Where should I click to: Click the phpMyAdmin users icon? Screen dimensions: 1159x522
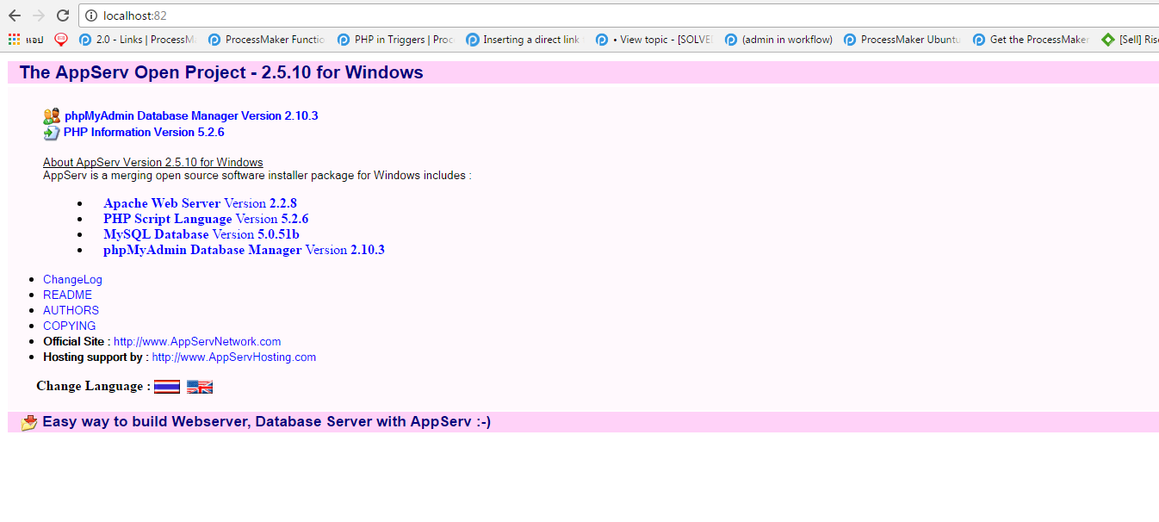(x=52, y=115)
